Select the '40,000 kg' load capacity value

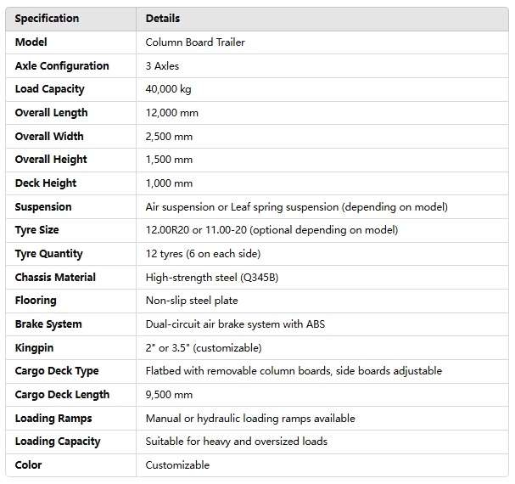tap(169, 89)
